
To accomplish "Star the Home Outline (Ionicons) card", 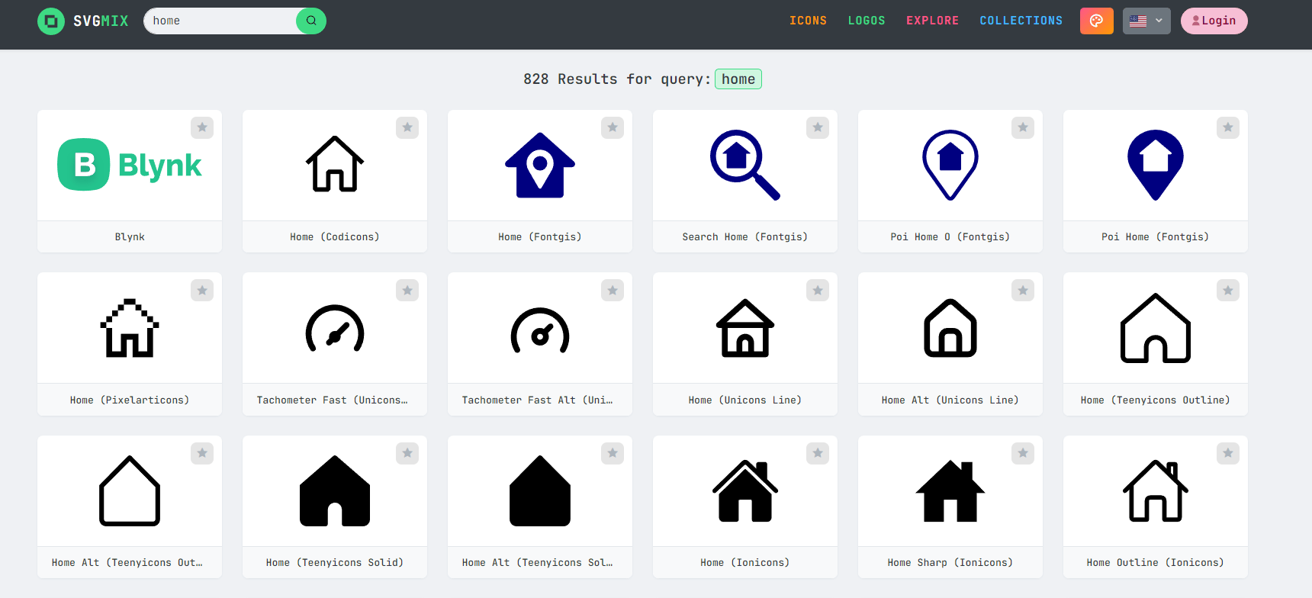I will pos(1227,453).
